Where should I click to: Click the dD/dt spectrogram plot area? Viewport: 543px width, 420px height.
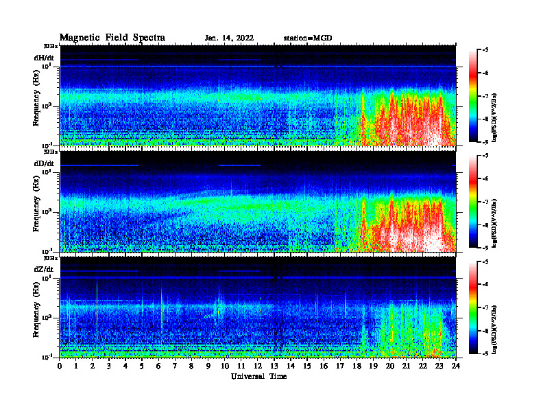click(x=258, y=201)
